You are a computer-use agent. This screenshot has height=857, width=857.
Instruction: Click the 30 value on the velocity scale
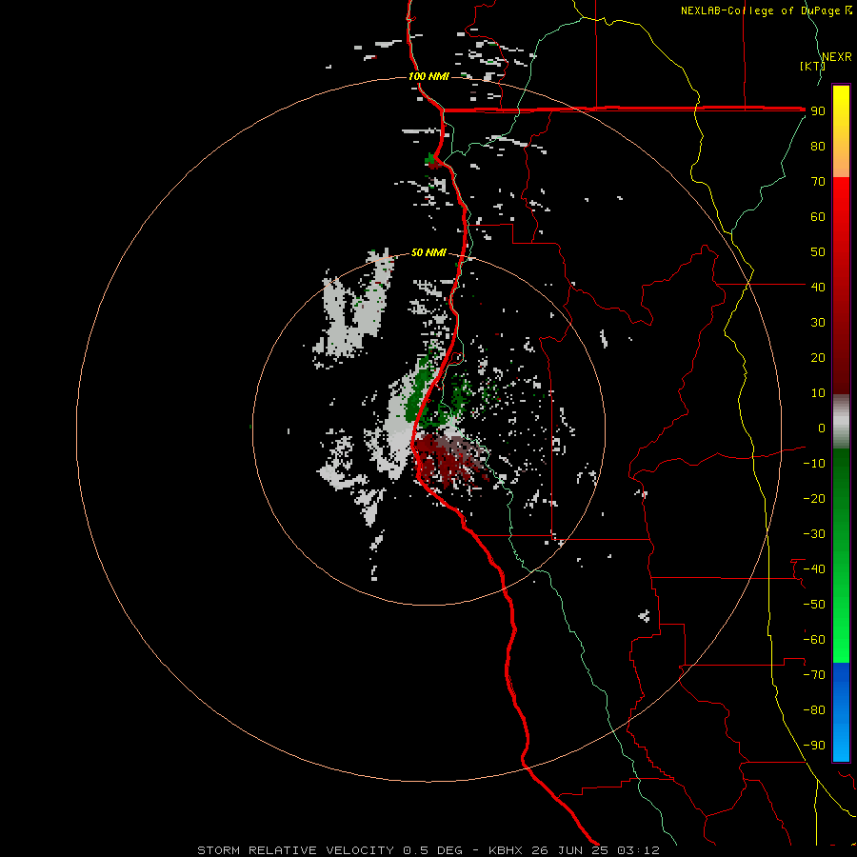[x=818, y=323]
